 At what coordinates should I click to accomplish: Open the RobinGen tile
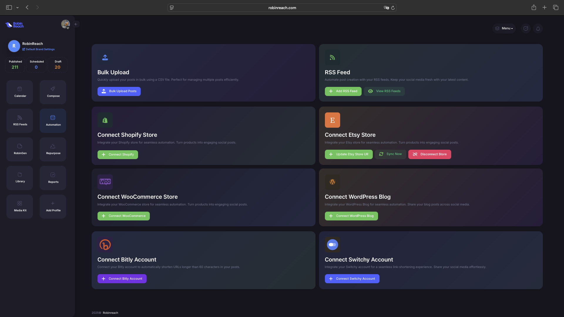coord(20,149)
